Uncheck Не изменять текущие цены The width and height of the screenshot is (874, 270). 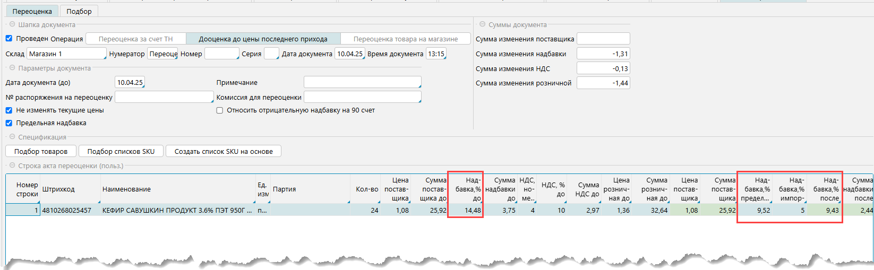[x=9, y=110]
